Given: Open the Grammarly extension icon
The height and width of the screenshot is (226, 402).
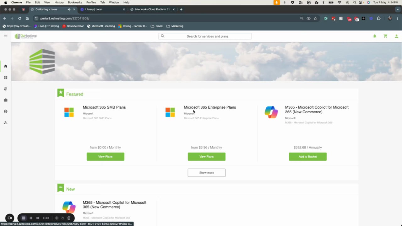Looking at the screenshot, I should 326,18.
